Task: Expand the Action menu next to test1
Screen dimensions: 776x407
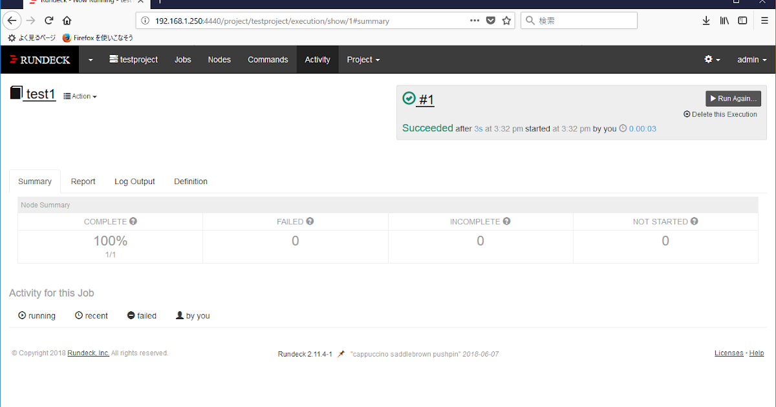Action: [x=80, y=96]
